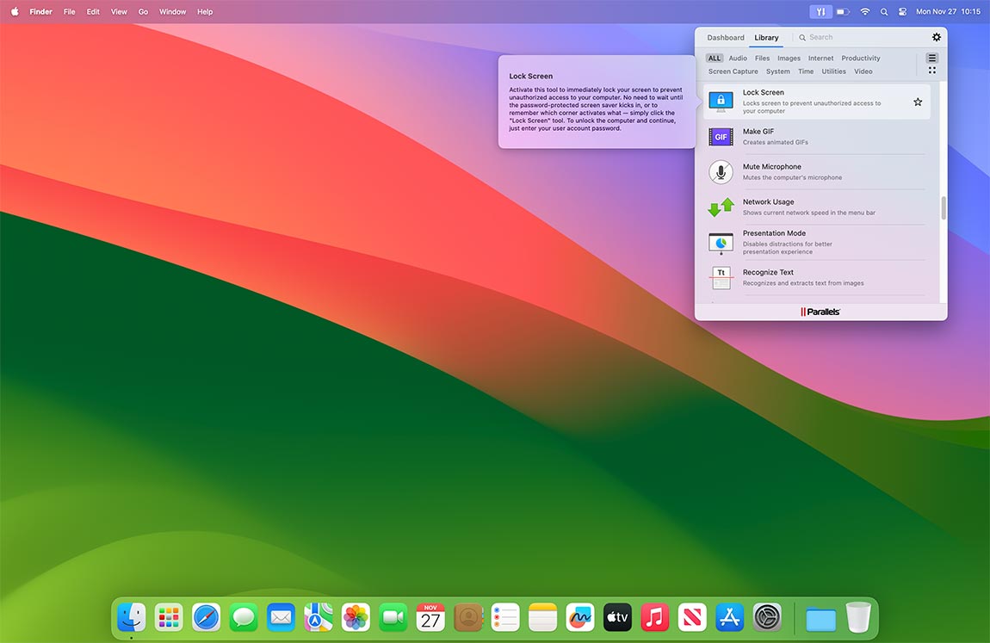Viewport: 990px width, 643px height.
Task: Favorite Lock Screen with the star
Action: 918,102
